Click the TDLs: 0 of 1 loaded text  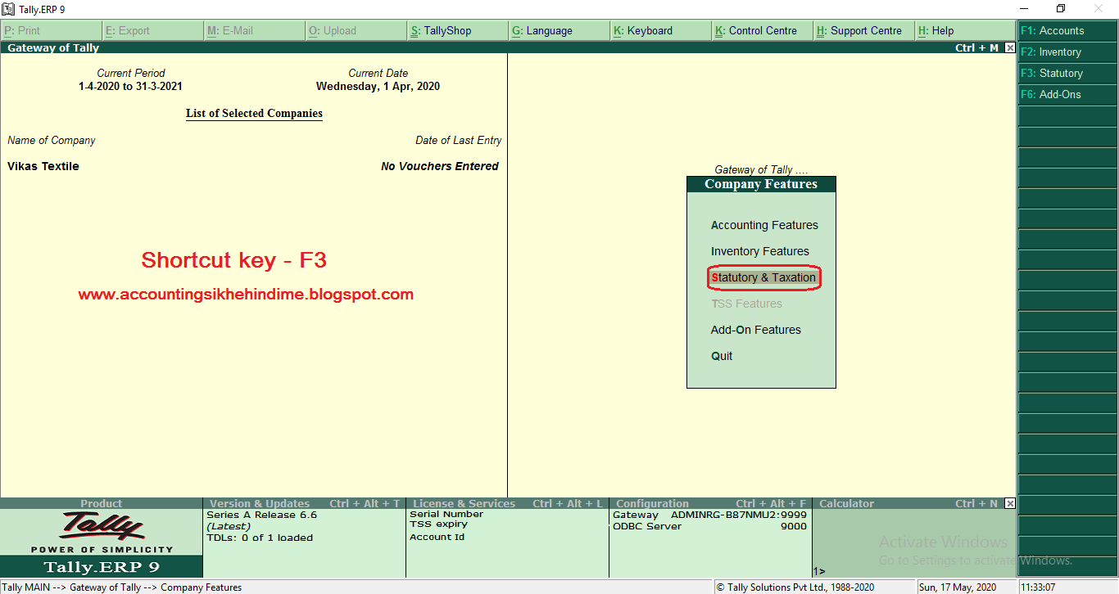(260, 538)
